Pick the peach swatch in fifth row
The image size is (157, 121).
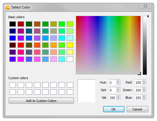click(54, 52)
